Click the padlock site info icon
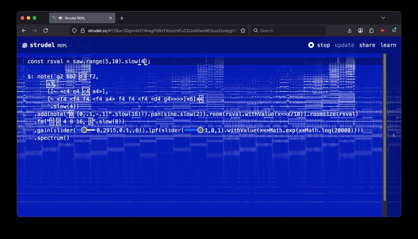 [83, 30]
